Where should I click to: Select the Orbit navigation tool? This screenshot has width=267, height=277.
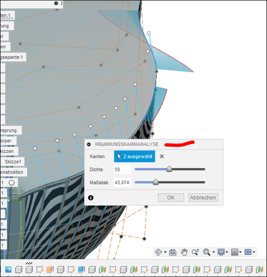click(158, 252)
